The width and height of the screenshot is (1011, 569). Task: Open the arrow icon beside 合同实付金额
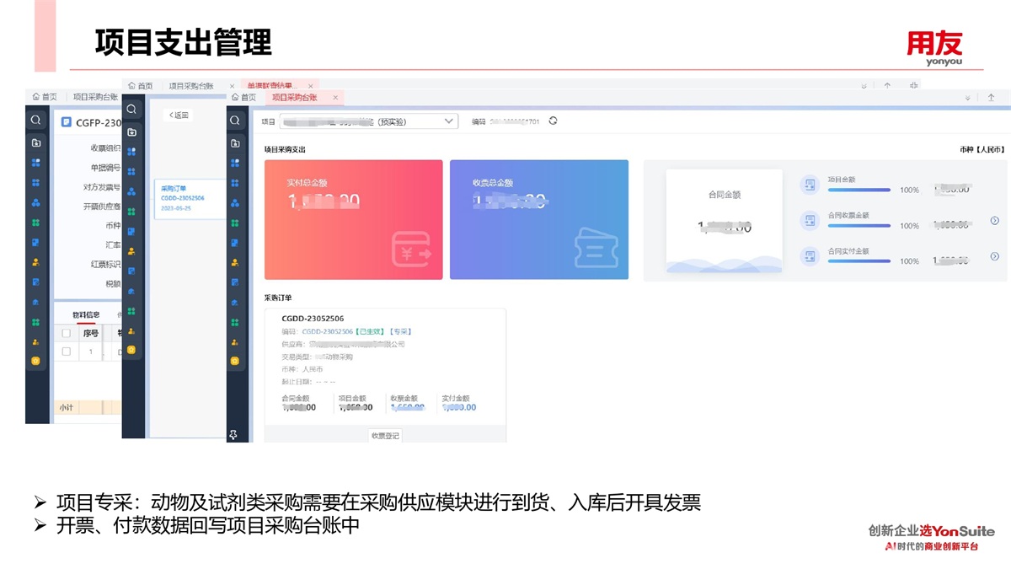click(x=995, y=256)
